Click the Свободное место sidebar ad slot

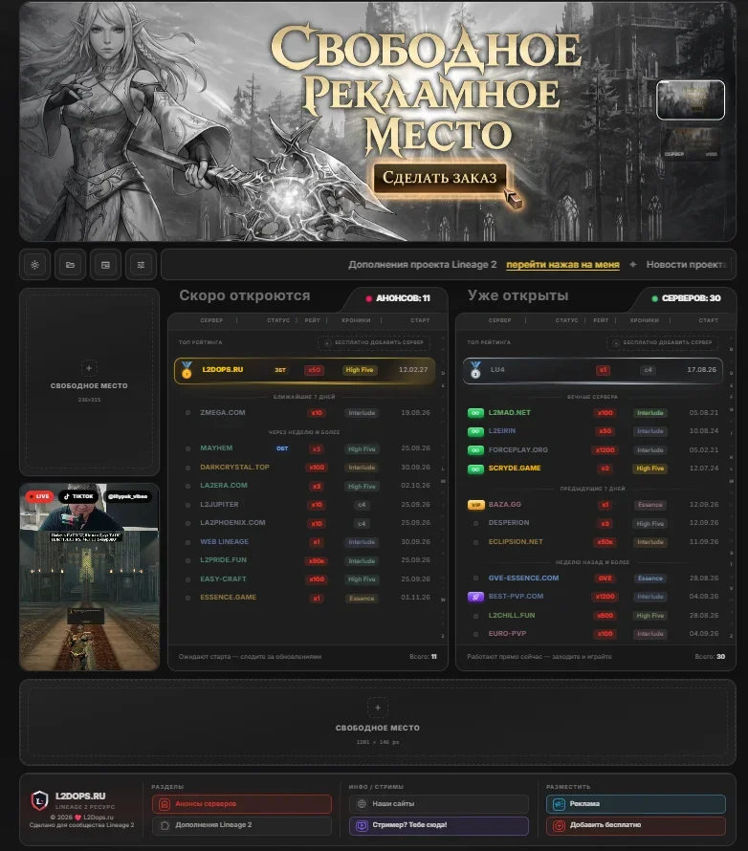click(x=90, y=382)
